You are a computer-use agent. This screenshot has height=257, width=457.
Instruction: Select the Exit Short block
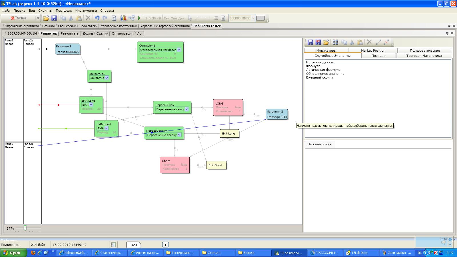coord(216,165)
